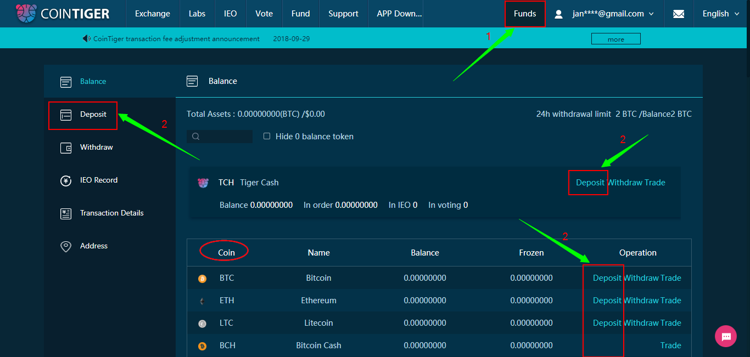Viewport: 750px width, 357px height.
Task: Select Withdraw in the sidebar
Action: click(97, 147)
